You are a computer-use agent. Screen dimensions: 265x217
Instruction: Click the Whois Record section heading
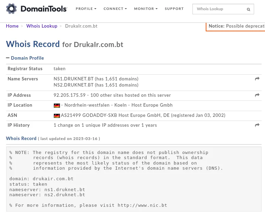pos(21,138)
